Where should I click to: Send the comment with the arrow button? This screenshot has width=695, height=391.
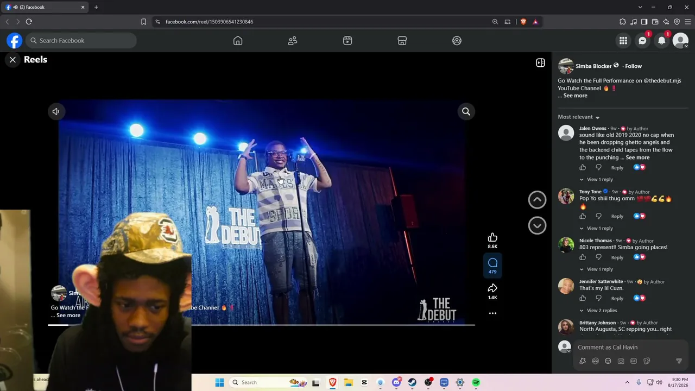tap(679, 361)
